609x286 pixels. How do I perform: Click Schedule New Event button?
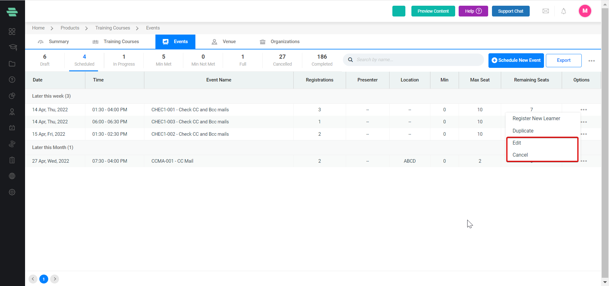(516, 60)
